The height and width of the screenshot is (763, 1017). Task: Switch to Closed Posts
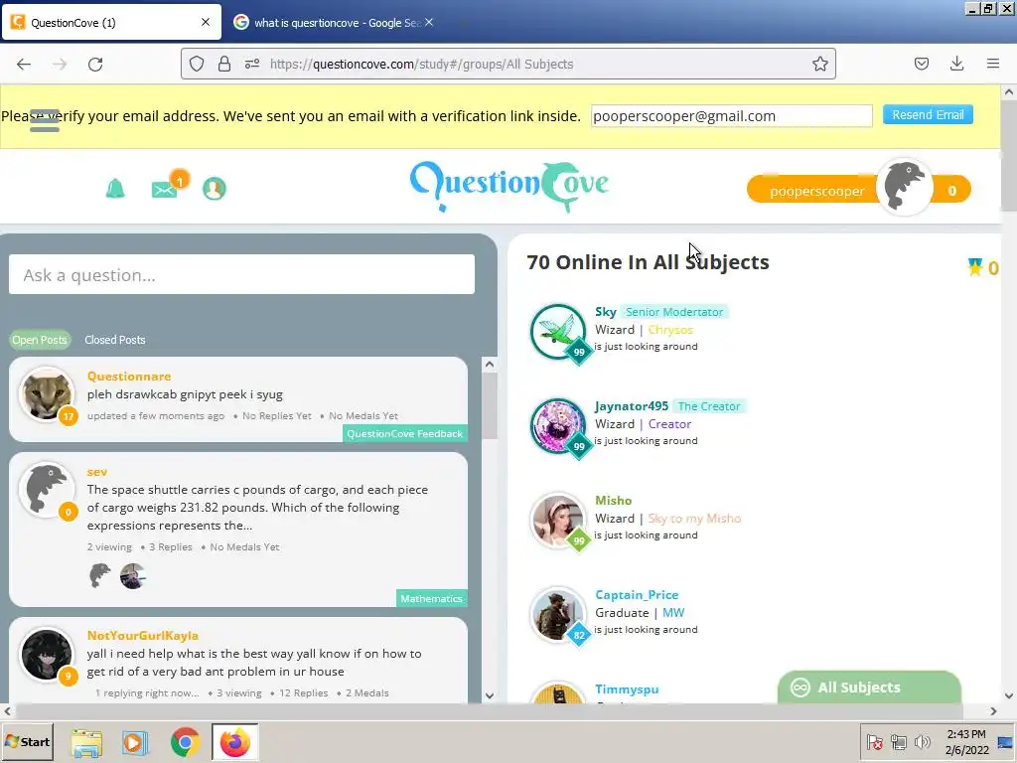(x=115, y=340)
